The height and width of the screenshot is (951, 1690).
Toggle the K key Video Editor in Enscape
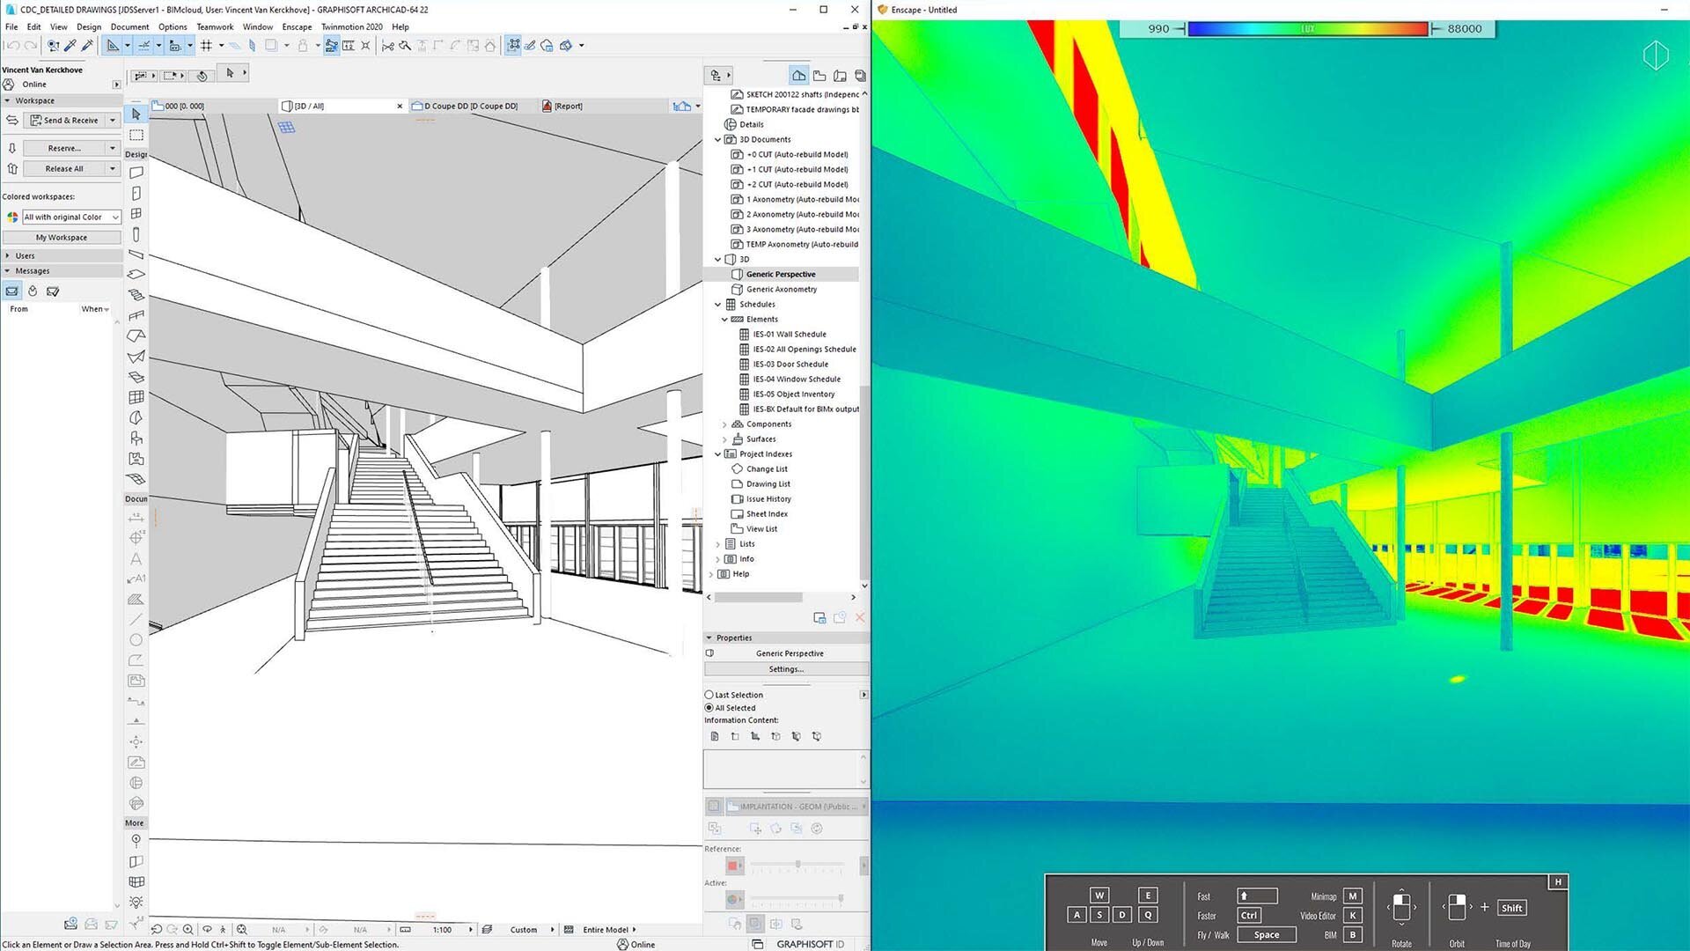(1353, 916)
